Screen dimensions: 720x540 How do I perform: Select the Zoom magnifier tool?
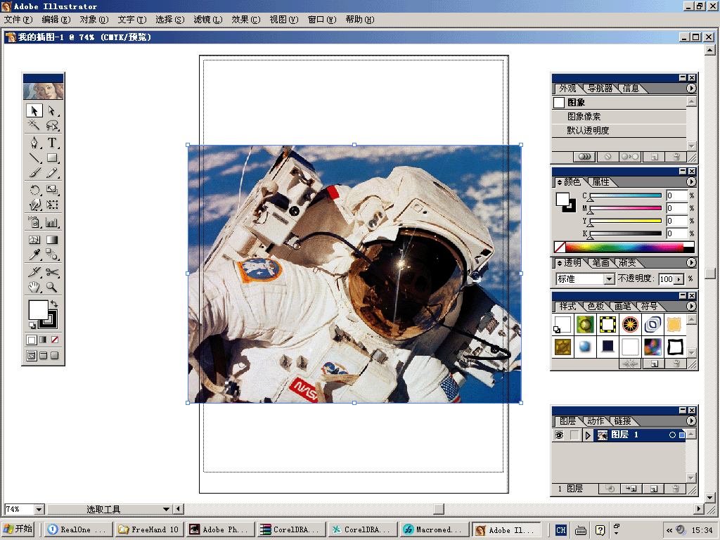(51, 288)
